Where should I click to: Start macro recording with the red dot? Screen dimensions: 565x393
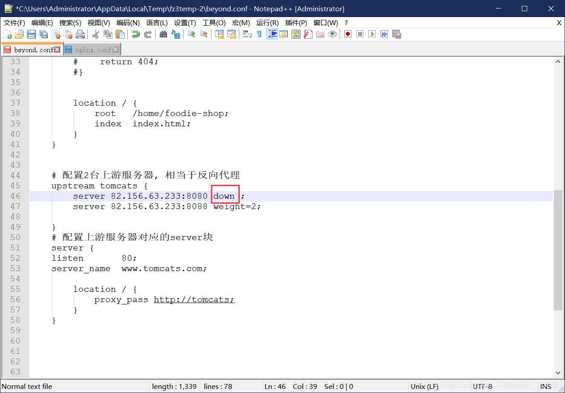click(348, 34)
